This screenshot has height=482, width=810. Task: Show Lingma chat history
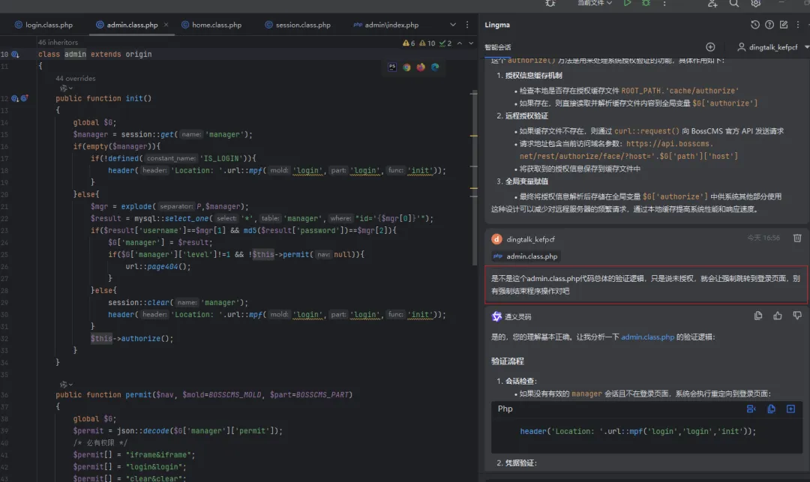[x=755, y=25]
